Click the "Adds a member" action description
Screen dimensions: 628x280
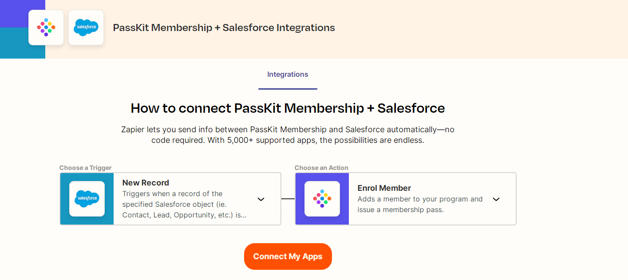coord(420,204)
